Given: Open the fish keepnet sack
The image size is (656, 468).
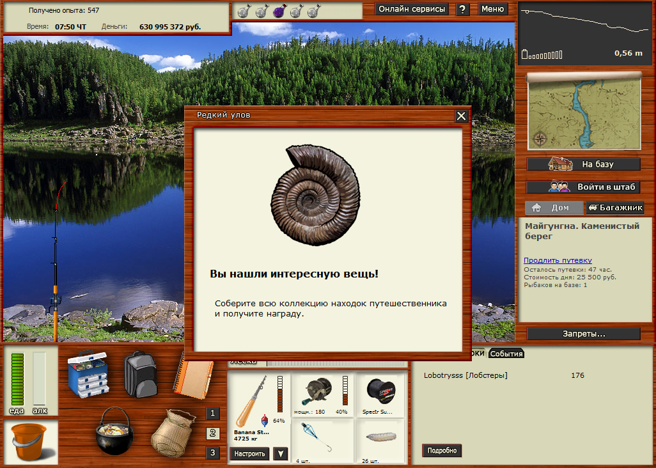Looking at the screenshot, I should point(173,433).
